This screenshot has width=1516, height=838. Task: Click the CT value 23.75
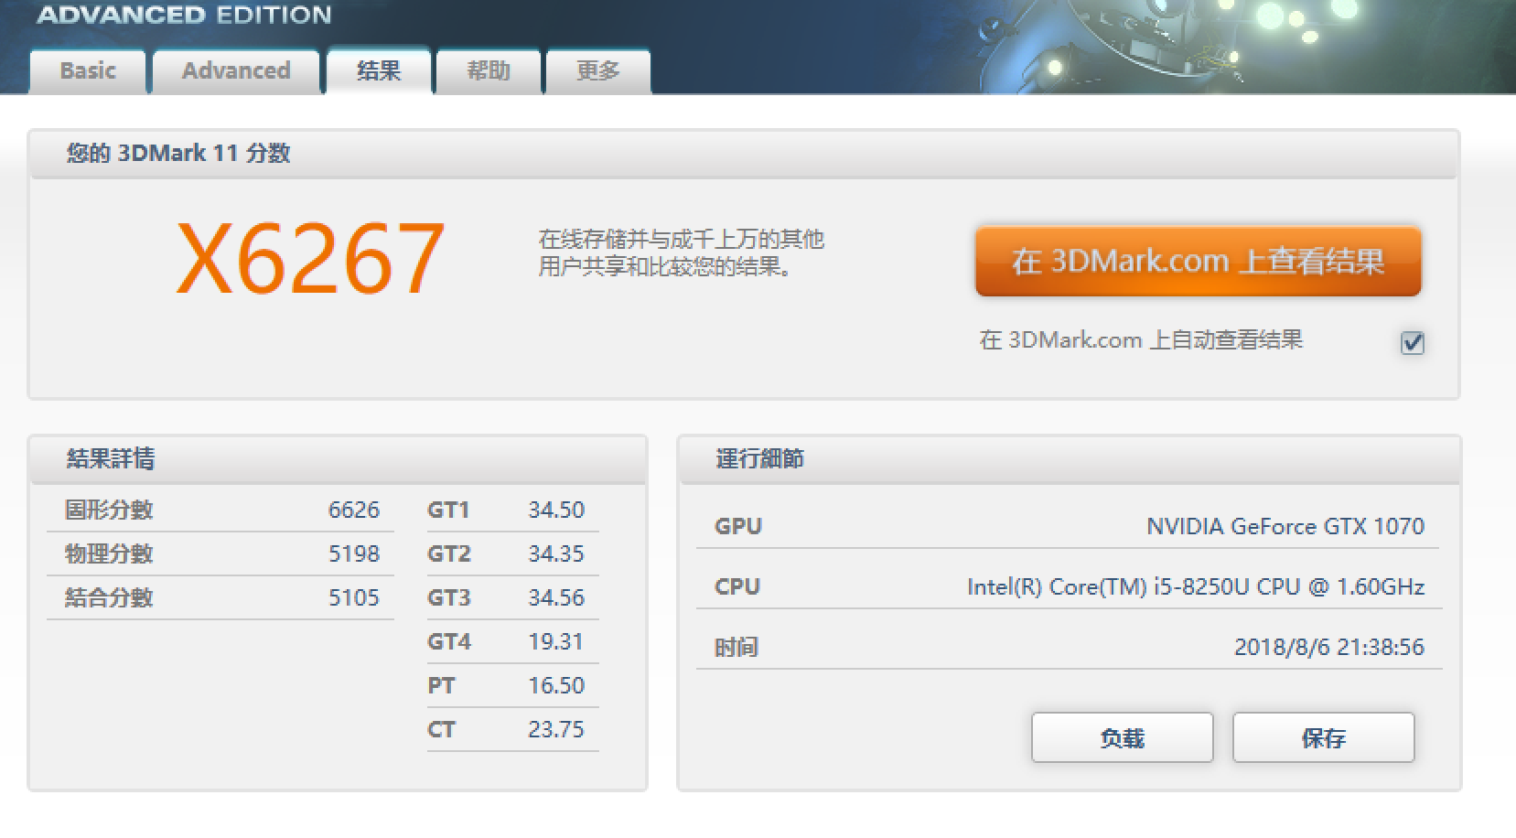(x=556, y=729)
